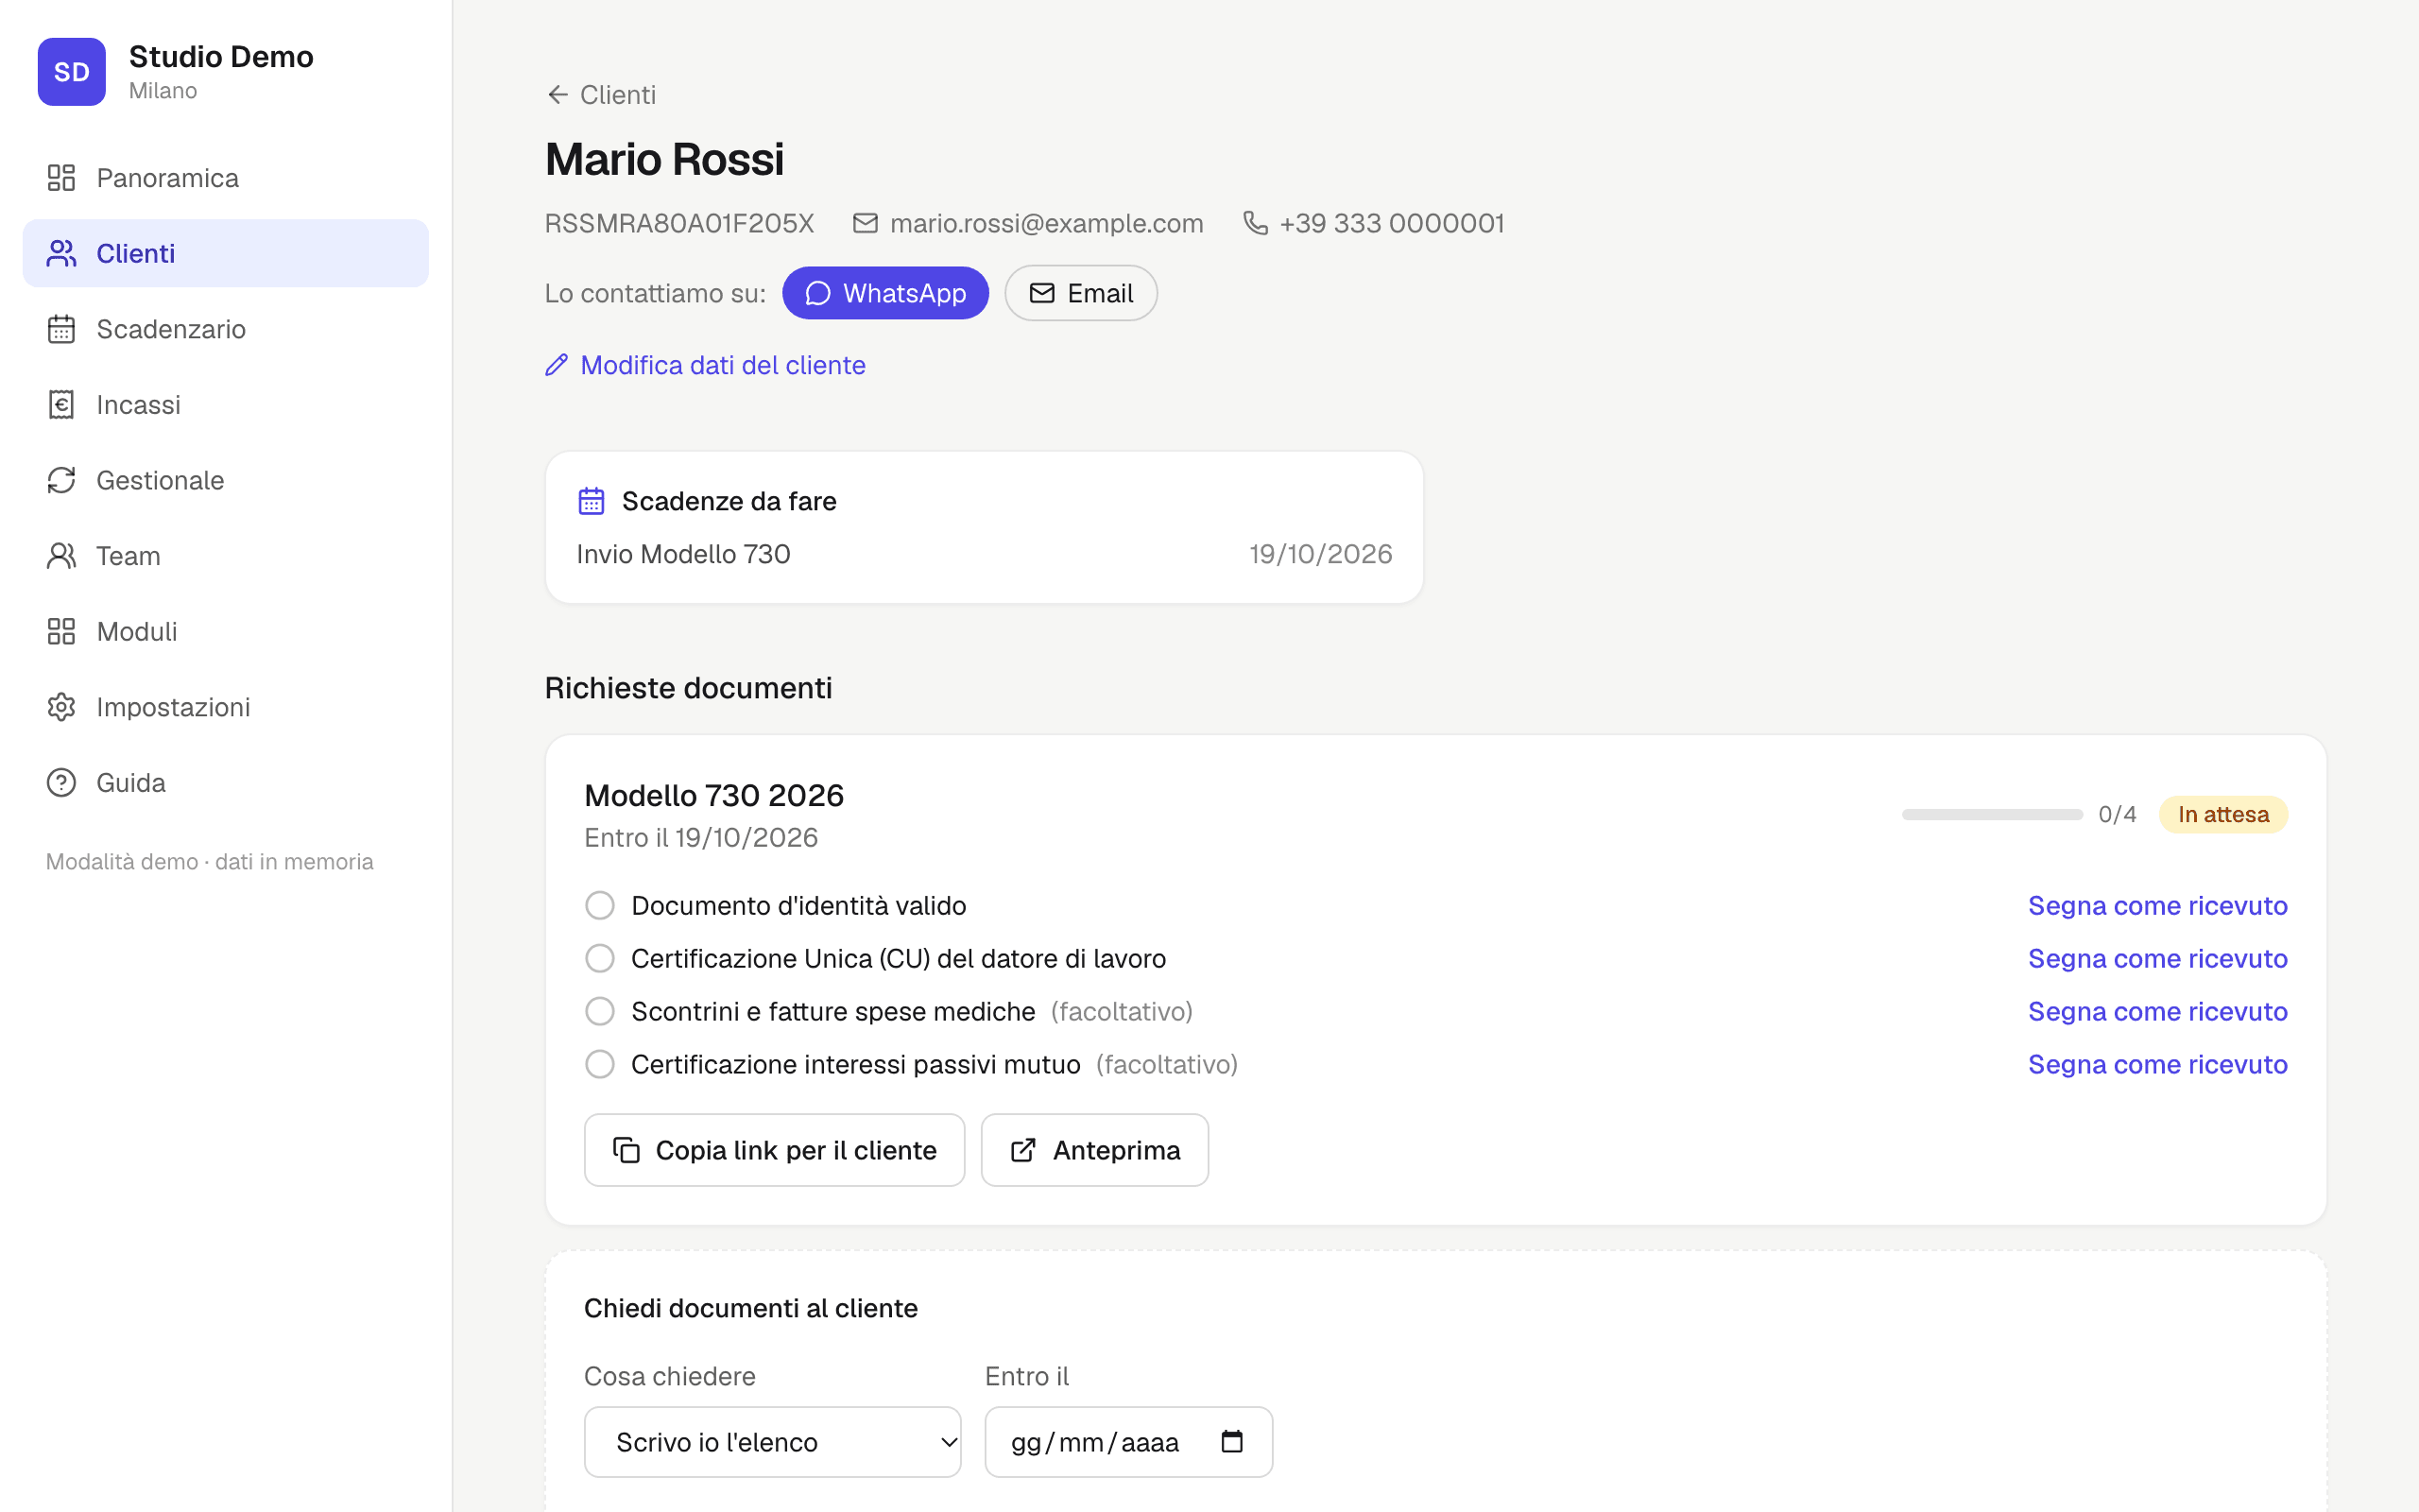Click the pencil icon for Modifica dati
Screen dimensions: 2419x1512
[557, 365]
